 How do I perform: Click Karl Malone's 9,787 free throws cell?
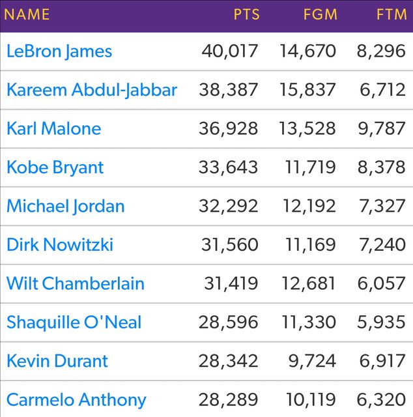tap(382, 128)
